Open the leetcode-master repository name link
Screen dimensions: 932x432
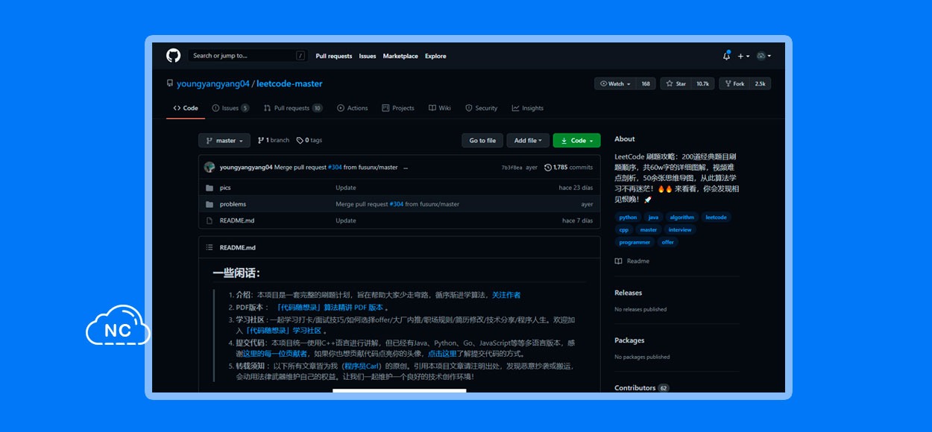(x=289, y=83)
